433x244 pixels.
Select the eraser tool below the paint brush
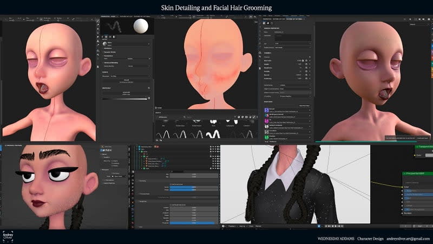98,24
